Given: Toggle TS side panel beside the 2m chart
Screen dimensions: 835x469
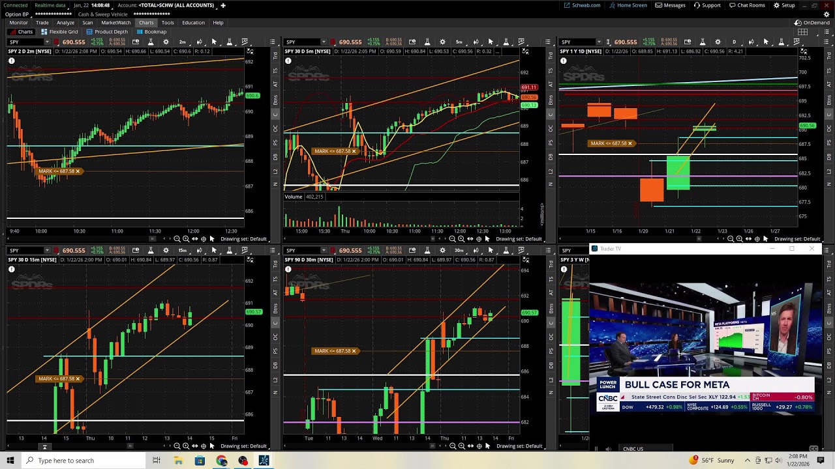Looking at the screenshot, I should [x=275, y=70].
